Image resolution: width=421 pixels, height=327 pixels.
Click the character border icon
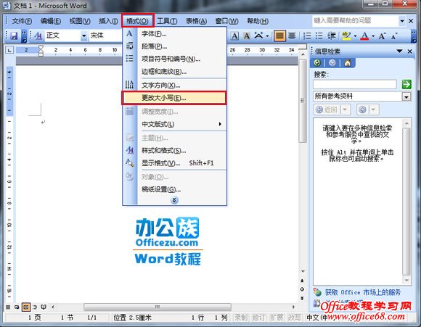234,36
